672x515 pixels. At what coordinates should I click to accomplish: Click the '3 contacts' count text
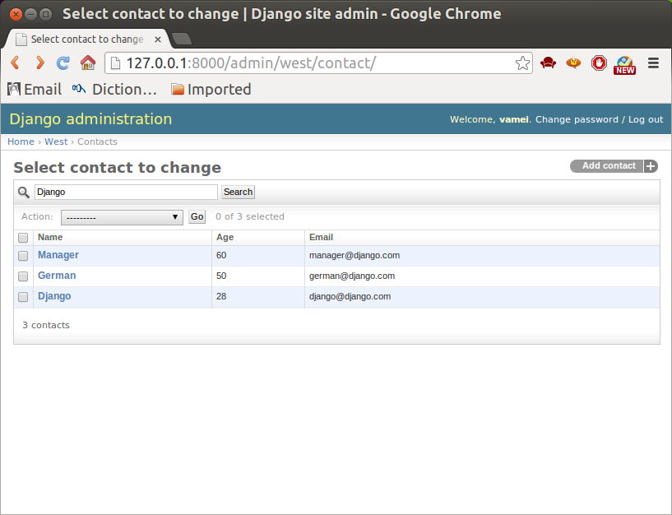46,325
